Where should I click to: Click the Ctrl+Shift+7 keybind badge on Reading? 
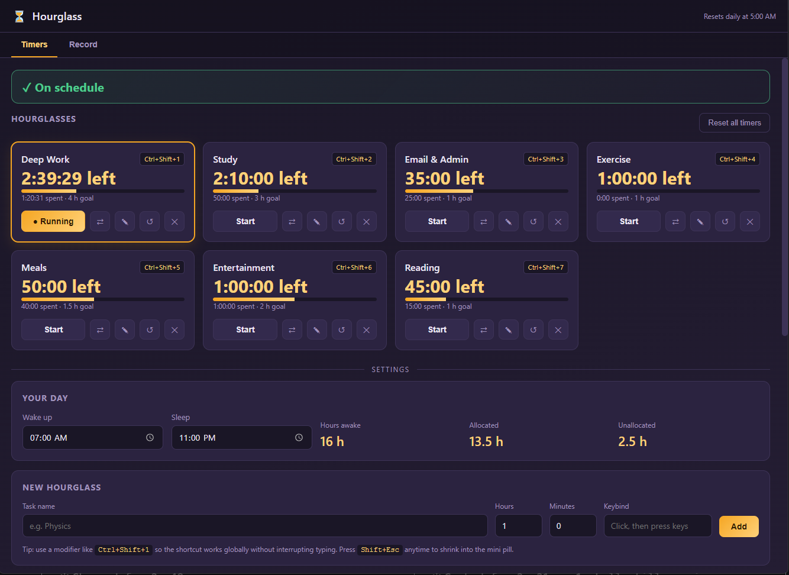pos(546,267)
